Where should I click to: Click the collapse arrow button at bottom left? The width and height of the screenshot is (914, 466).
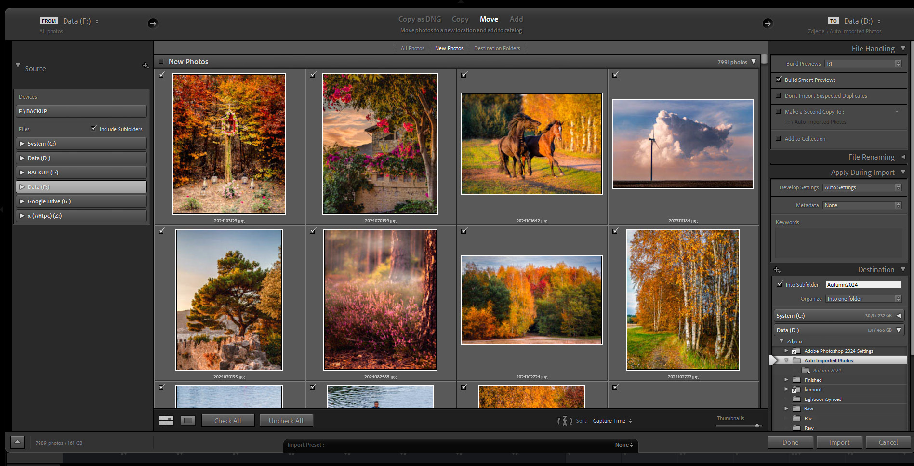pyautogui.click(x=17, y=442)
